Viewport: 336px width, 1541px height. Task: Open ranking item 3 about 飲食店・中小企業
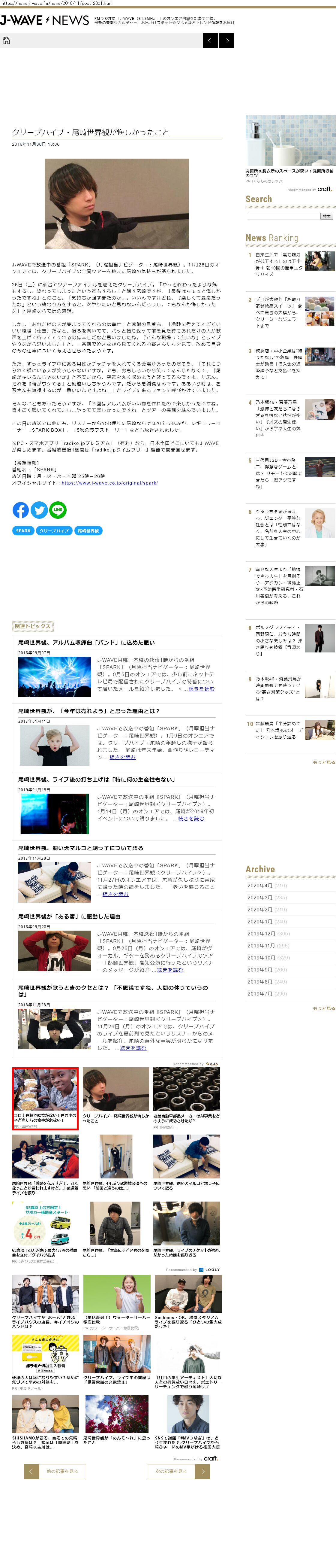291,364
